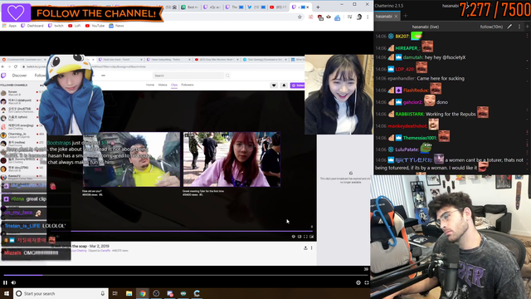The height and width of the screenshot is (299, 531).
Task: Open Chrome three-dot menu
Action: tap(368, 17)
